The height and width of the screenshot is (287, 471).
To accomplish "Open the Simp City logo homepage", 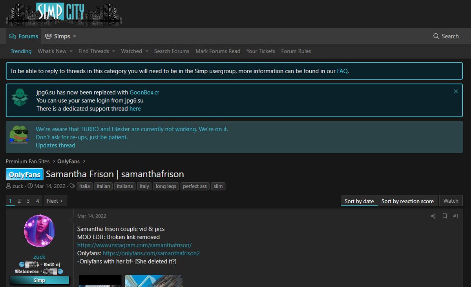I will coord(64,14).
